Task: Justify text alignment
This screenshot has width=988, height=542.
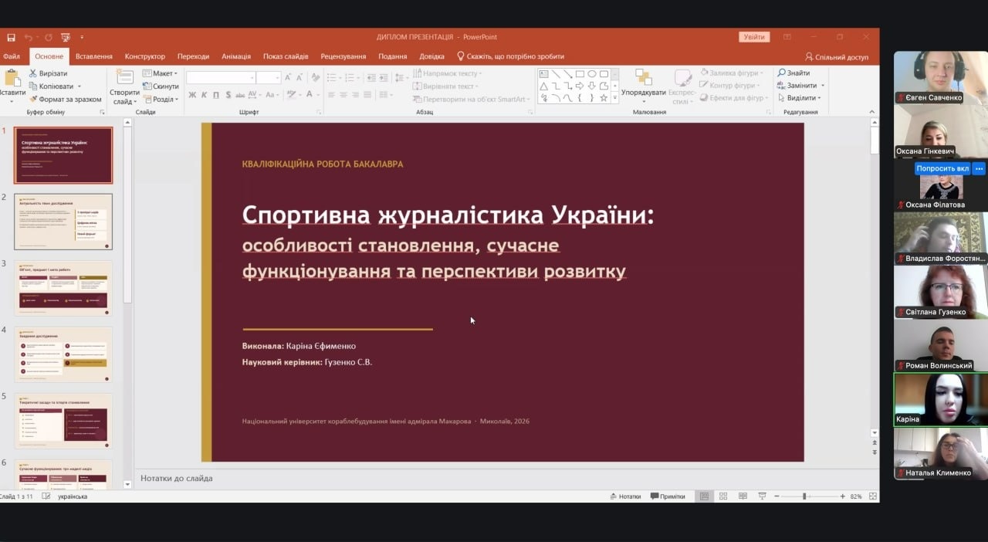Action: (x=369, y=94)
